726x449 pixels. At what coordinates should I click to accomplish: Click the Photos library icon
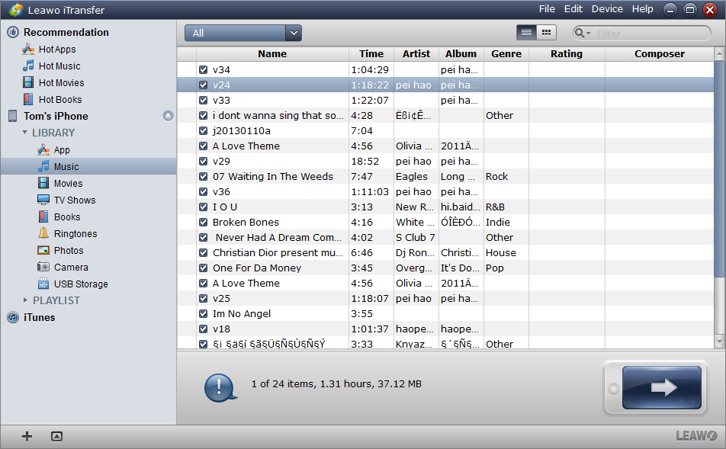click(x=43, y=251)
